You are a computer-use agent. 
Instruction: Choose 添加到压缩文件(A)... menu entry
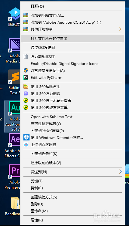coord(73,15)
